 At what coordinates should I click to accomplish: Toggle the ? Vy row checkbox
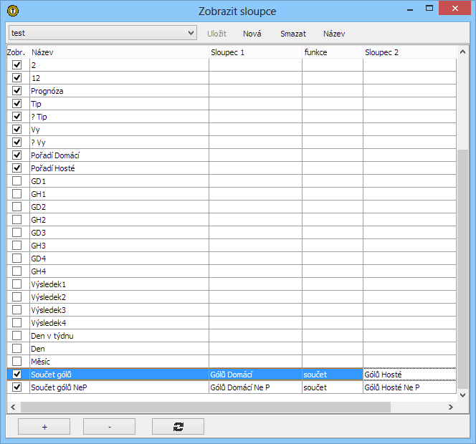click(x=16, y=143)
